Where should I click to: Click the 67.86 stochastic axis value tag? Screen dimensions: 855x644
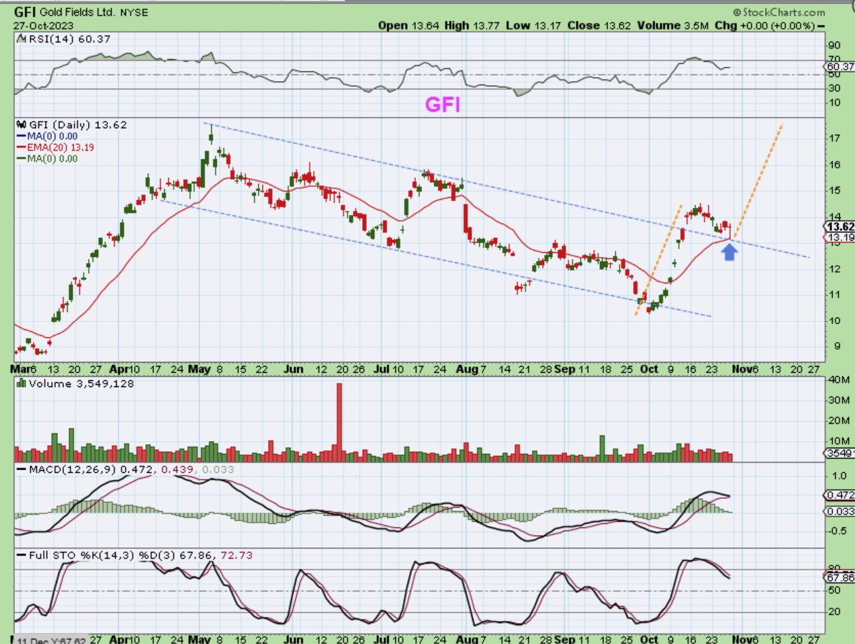tap(839, 577)
